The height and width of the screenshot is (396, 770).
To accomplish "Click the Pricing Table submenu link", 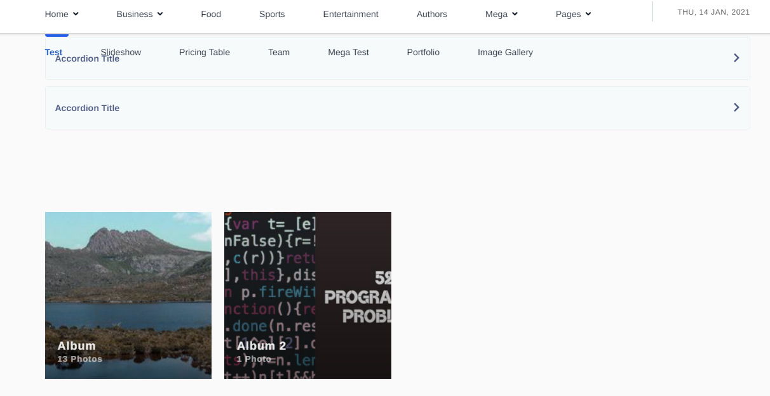I will [205, 52].
